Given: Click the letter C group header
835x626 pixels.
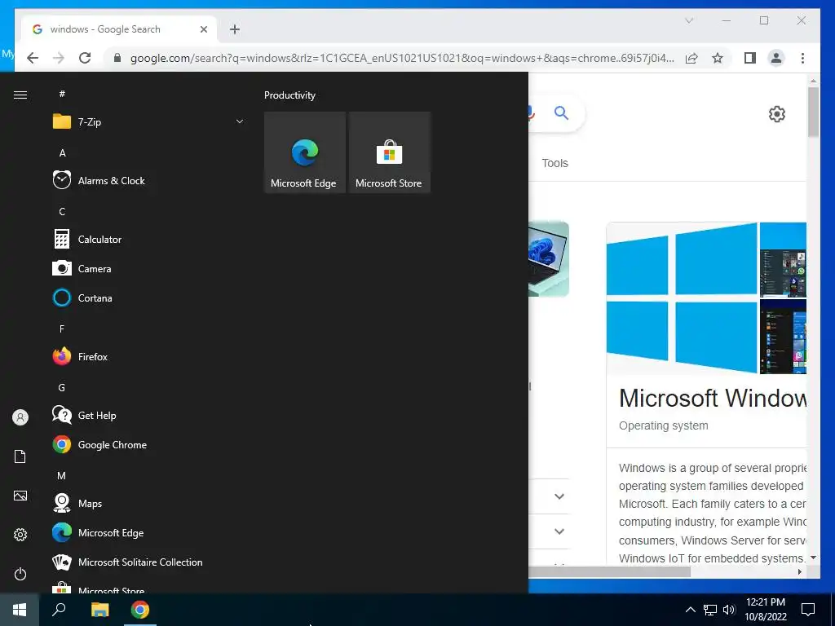Looking at the screenshot, I should tap(62, 212).
